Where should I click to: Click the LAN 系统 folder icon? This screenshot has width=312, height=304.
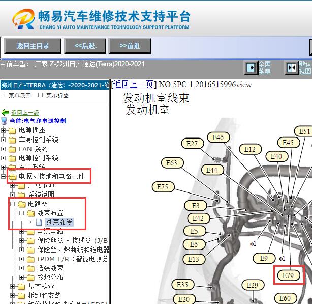(12, 149)
